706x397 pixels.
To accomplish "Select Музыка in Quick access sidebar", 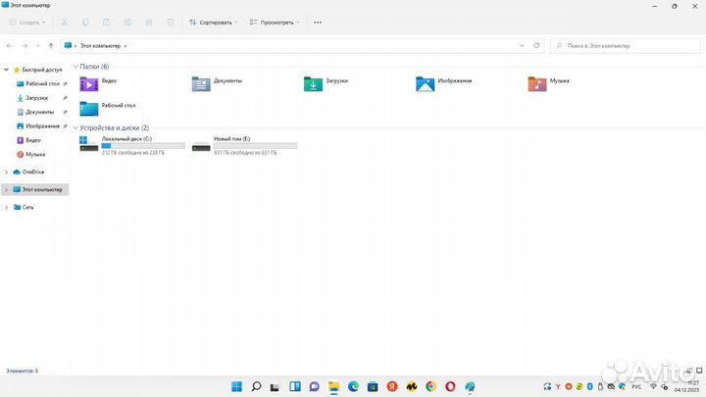I will (35, 154).
